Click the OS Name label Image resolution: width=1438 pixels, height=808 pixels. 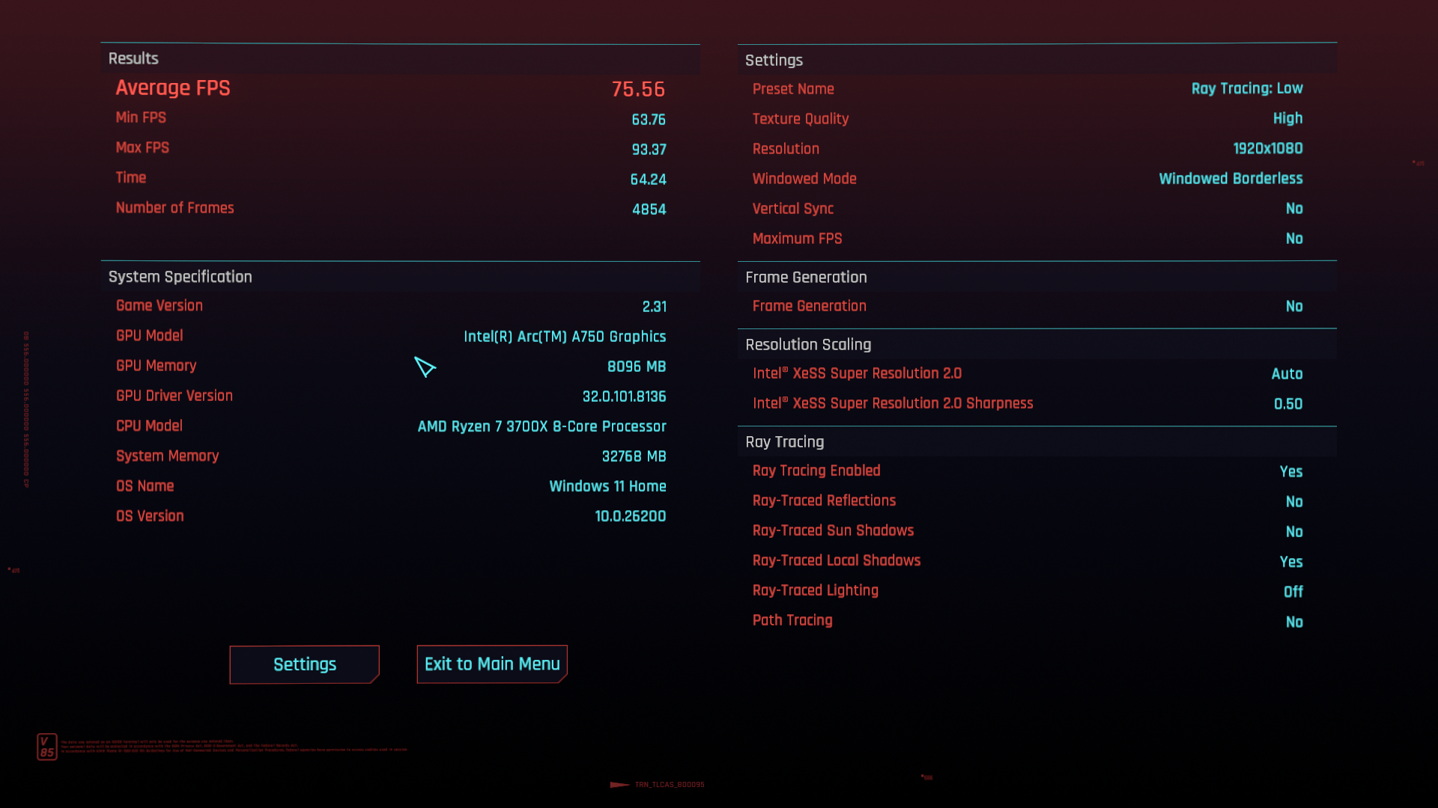click(145, 486)
